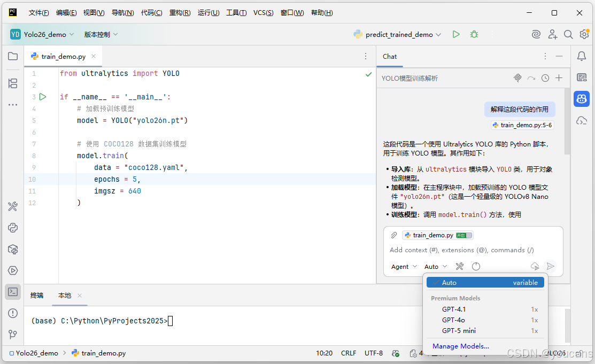Click the redo arrow in chat header
The height and width of the screenshot is (364, 595).
[531, 78]
